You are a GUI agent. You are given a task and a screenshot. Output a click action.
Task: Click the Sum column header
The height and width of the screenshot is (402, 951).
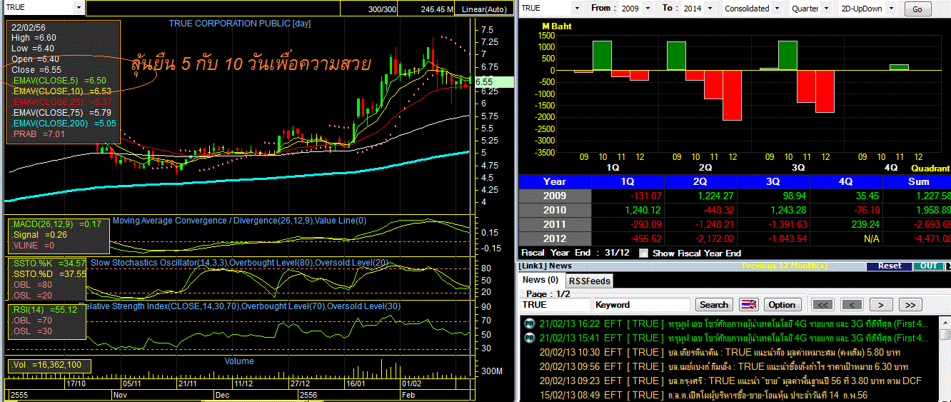tap(918, 181)
